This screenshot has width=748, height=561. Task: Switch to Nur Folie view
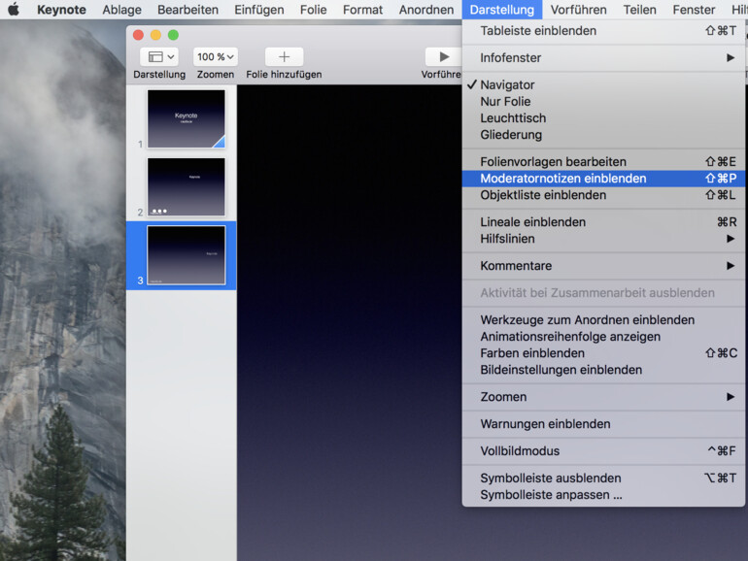pyautogui.click(x=505, y=101)
